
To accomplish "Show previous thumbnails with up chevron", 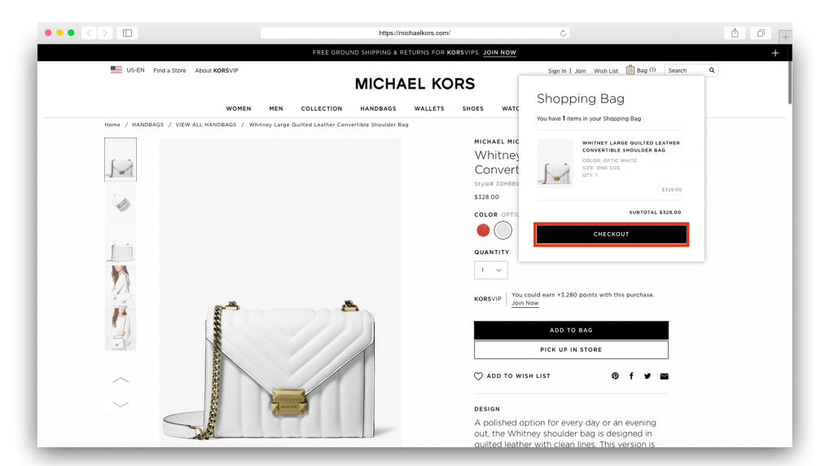I will click(121, 380).
